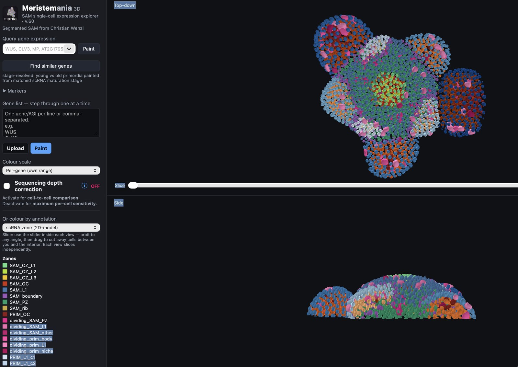
Task: Click the dividing_prim_L1 swatch
Action: pos(5,345)
